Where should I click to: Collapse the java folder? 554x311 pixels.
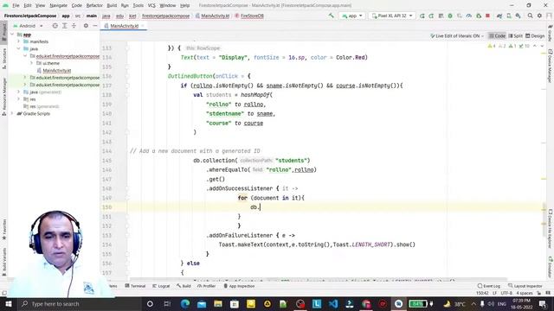[x=19, y=48]
